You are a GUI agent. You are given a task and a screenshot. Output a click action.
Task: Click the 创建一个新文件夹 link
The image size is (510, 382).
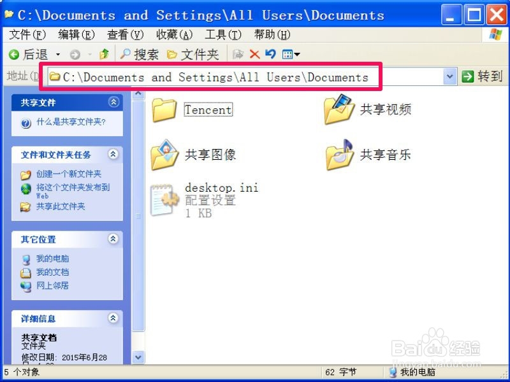click(69, 174)
